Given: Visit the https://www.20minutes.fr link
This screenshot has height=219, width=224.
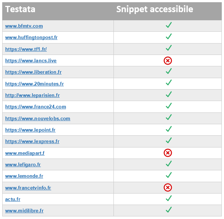Looking at the screenshot, I should (x=34, y=84).
